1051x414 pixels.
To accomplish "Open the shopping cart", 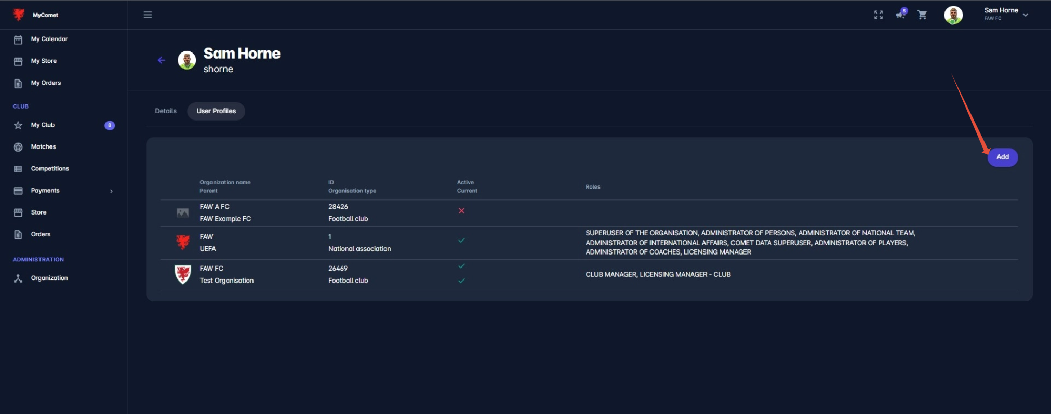I will (x=922, y=15).
